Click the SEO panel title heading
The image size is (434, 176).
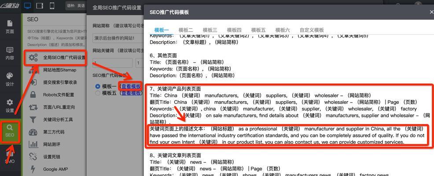click(x=33, y=19)
